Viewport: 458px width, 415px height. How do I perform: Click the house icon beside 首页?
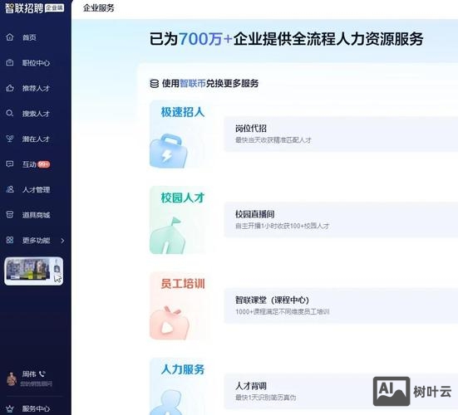tap(10, 37)
